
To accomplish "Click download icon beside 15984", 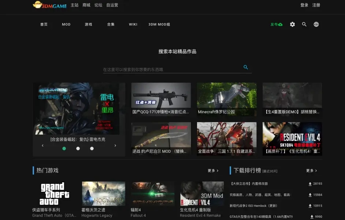I will [310, 195].
